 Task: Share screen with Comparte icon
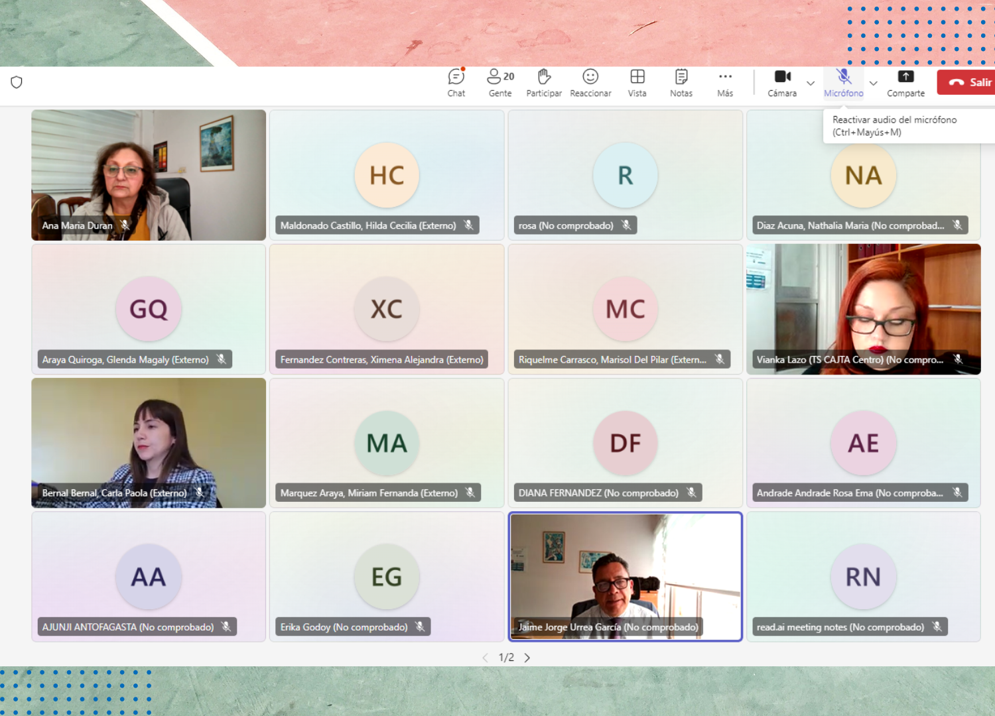905,83
